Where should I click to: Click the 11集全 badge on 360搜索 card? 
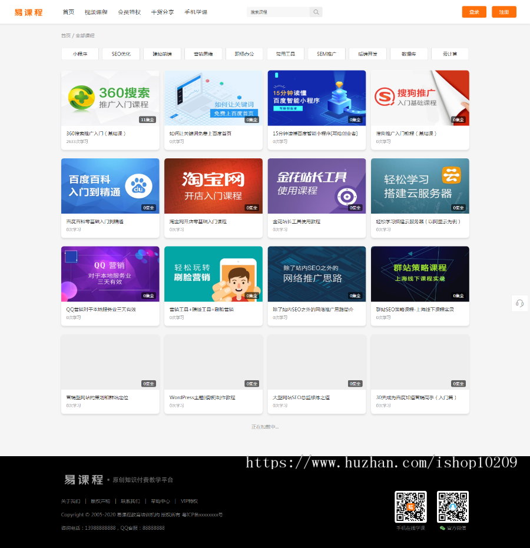[148, 119]
